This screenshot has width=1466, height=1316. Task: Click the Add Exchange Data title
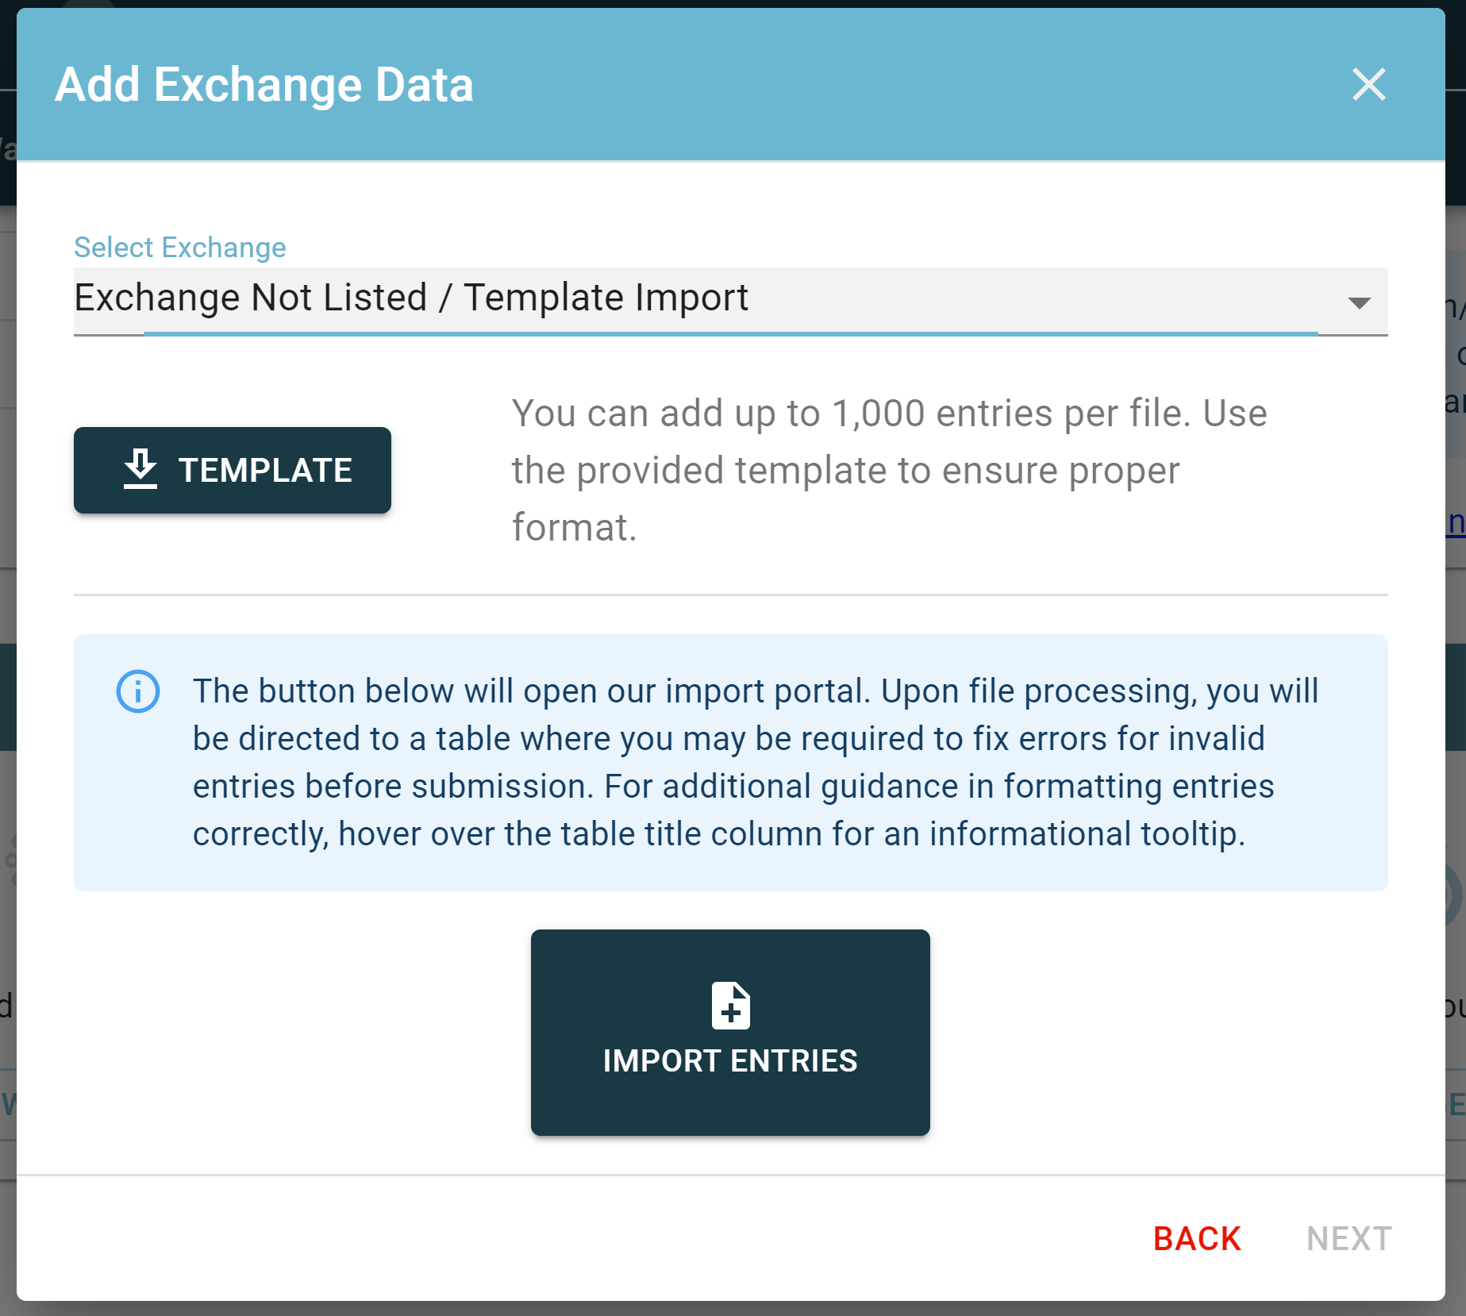pos(264,85)
